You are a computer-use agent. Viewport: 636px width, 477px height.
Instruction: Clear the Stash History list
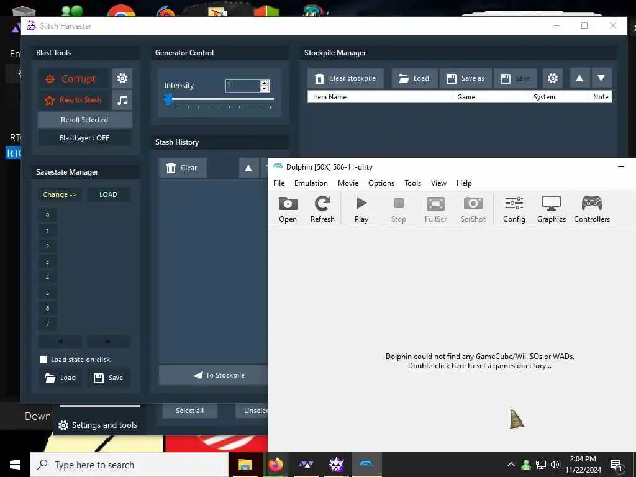click(x=183, y=168)
